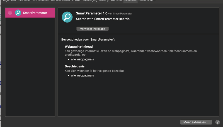The width and height of the screenshot is (223, 127).
Task: Open the Geavanceerd tab
Action: [x=147, y=1]
